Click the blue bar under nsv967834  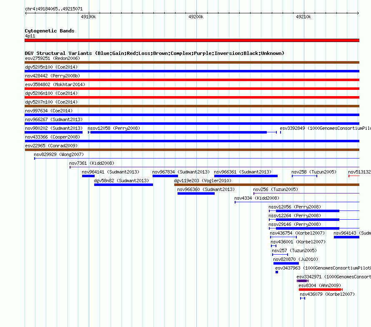click(165, 176)
